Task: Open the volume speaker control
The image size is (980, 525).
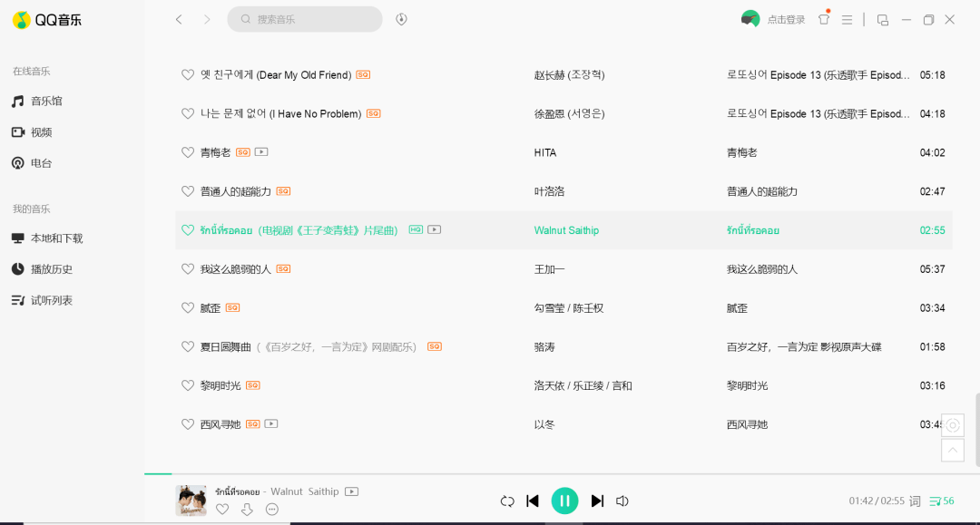Action: [622, 501]
